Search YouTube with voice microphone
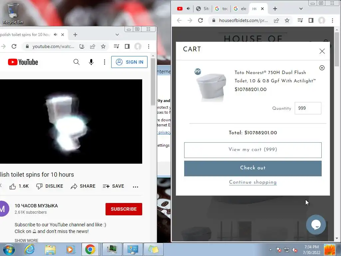This screenshot has width=341, height=256. pyautogui.click(x=91, y=62)
